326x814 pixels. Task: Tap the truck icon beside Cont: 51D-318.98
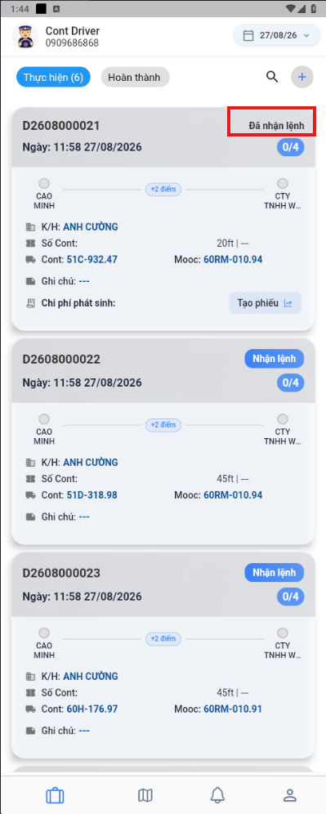tap(30, 495)
